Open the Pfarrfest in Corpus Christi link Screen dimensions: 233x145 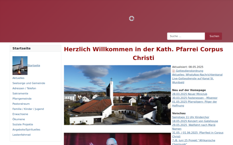point(198,135)
